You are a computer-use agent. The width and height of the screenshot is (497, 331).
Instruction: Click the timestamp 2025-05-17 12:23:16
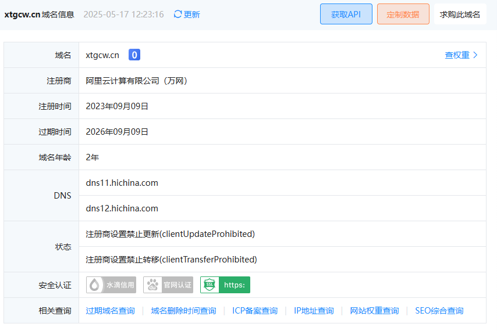123,15
